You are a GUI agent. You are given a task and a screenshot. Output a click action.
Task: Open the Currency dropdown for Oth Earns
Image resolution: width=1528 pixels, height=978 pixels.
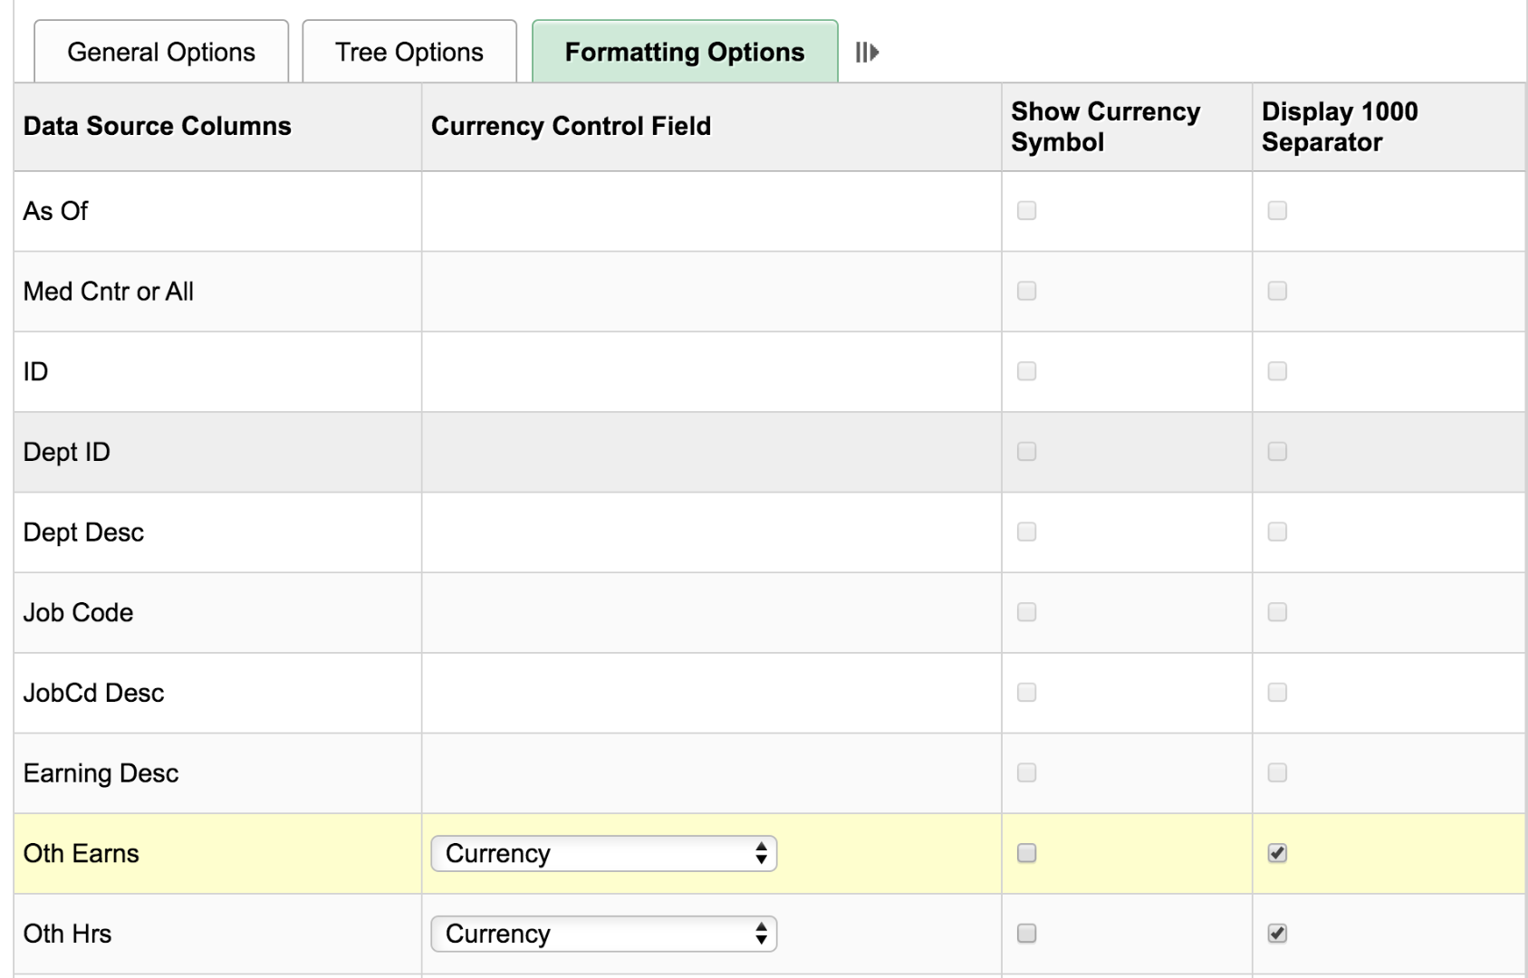click(603, 853)
